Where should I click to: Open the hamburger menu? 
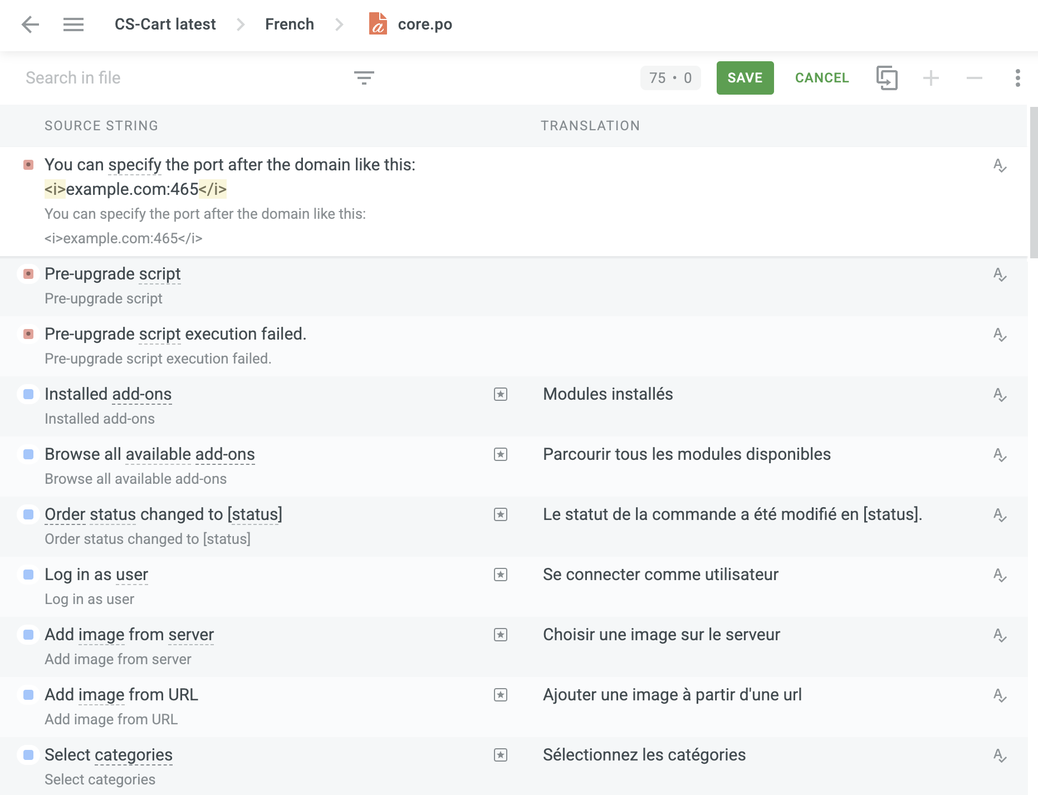(x=73, y=24)
